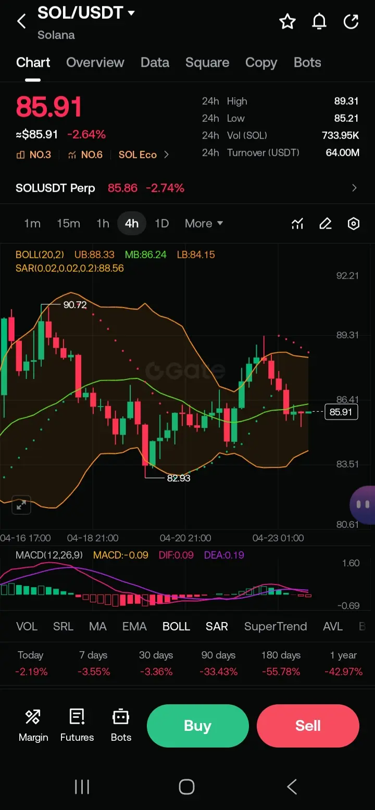
Task: Open chart settings hexagon icon
Action: click(x=354, y=224)
